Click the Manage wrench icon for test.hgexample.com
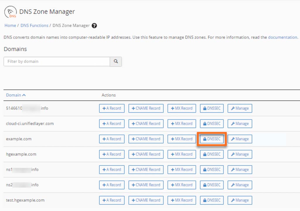The height and width of the screenshot is (211, 300). 240,200
